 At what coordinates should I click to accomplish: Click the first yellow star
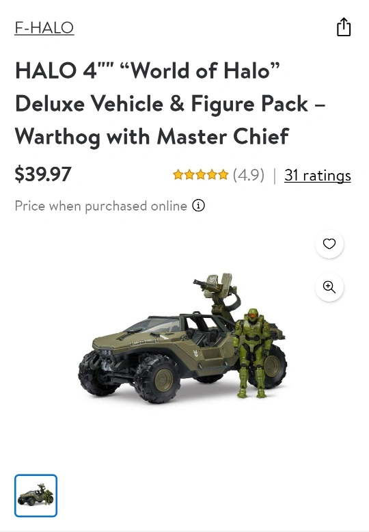coord(178,175)
